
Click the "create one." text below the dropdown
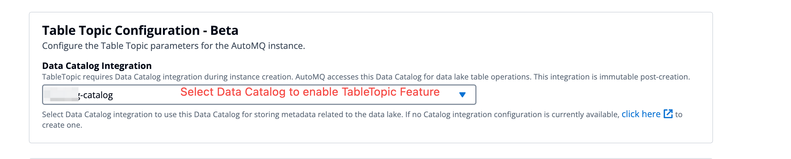coord(62,125)
